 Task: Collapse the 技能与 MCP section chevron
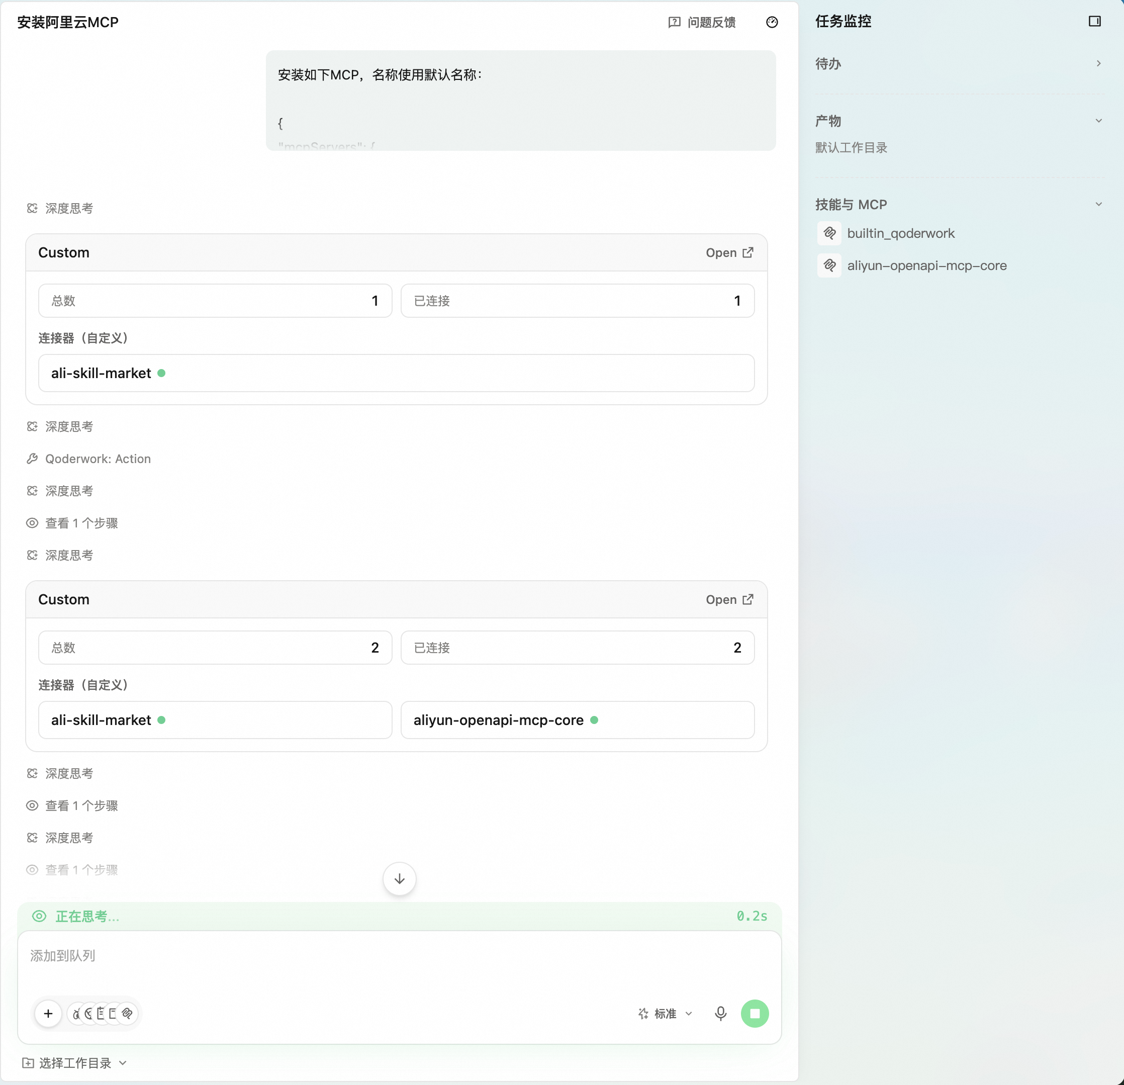click(1098, 205)
